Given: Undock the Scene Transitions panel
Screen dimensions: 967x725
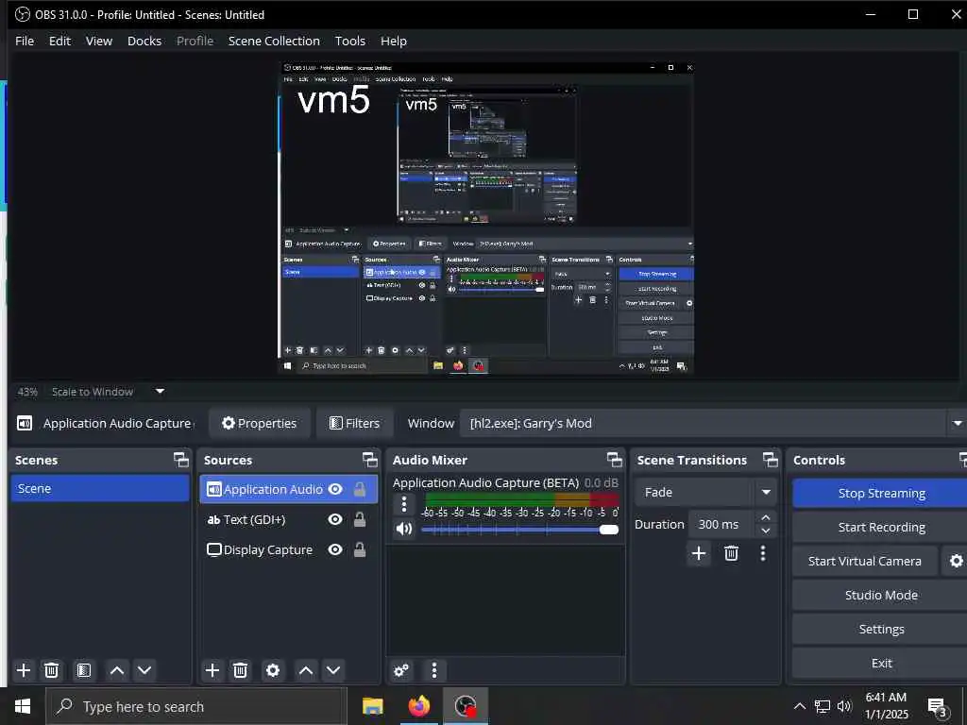Looking at the screenshot, I should pyautogui.click(x=771, y=460).
